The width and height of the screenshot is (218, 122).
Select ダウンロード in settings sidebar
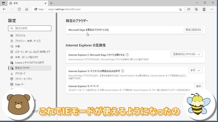click(30, 74)
